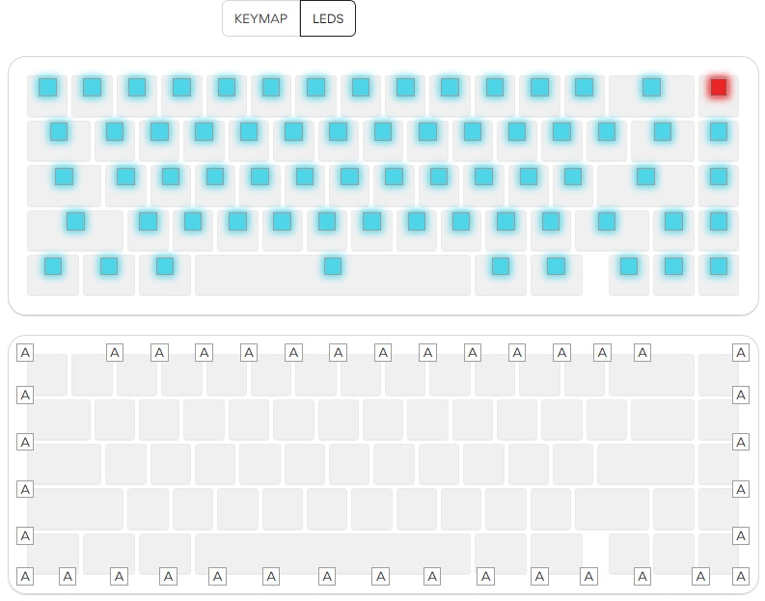This screenshot has height=601, width=765.
Task: Select the top-right corner "A" marker
Action: click(741, 353)
